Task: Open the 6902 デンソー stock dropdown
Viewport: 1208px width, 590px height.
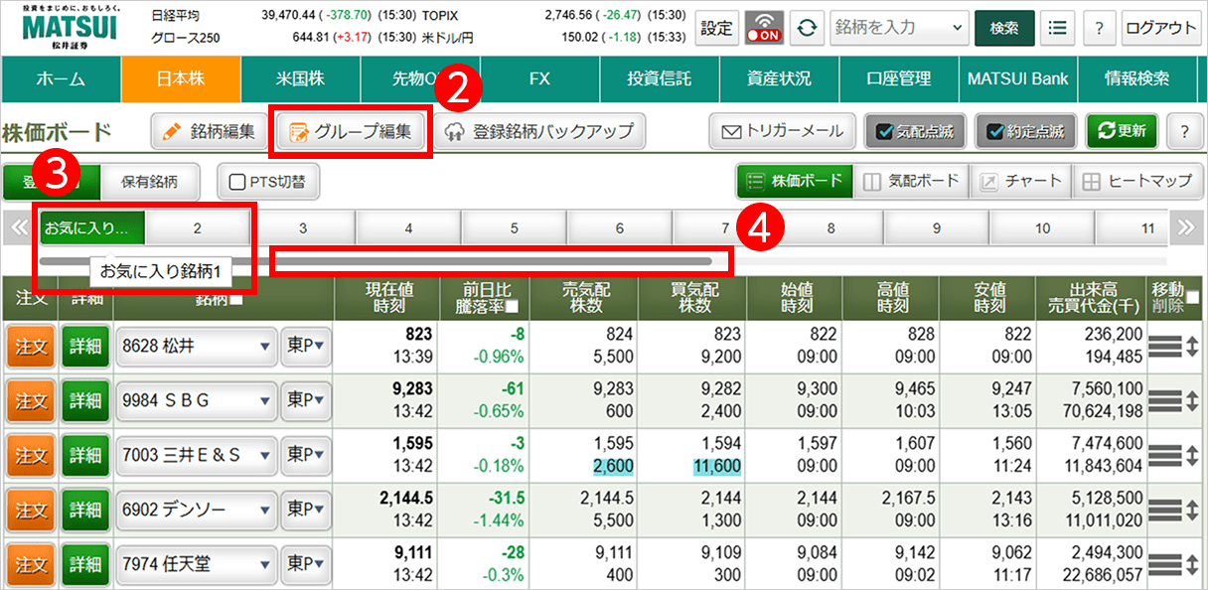Action: pyautogui.click(x=196, y=510)
